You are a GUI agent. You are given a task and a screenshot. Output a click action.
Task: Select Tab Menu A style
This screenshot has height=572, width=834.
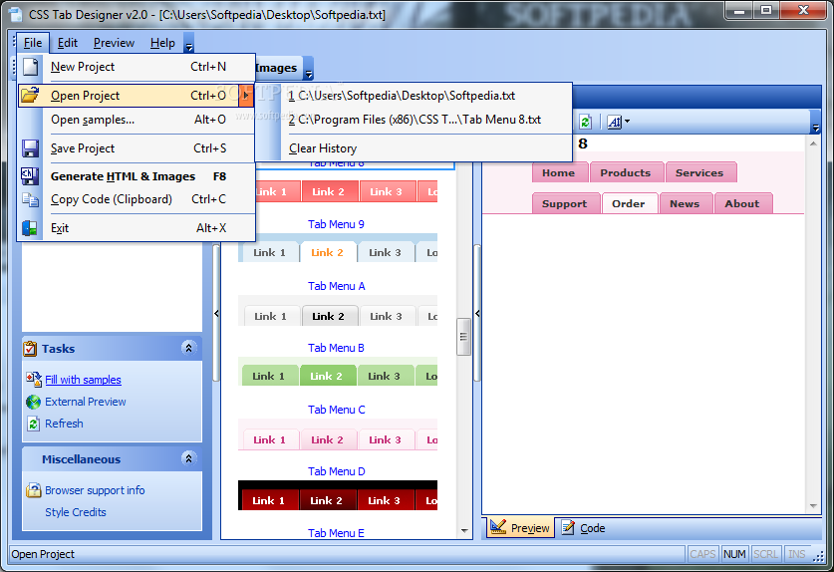pyautogui.click(x=336, y=286)
